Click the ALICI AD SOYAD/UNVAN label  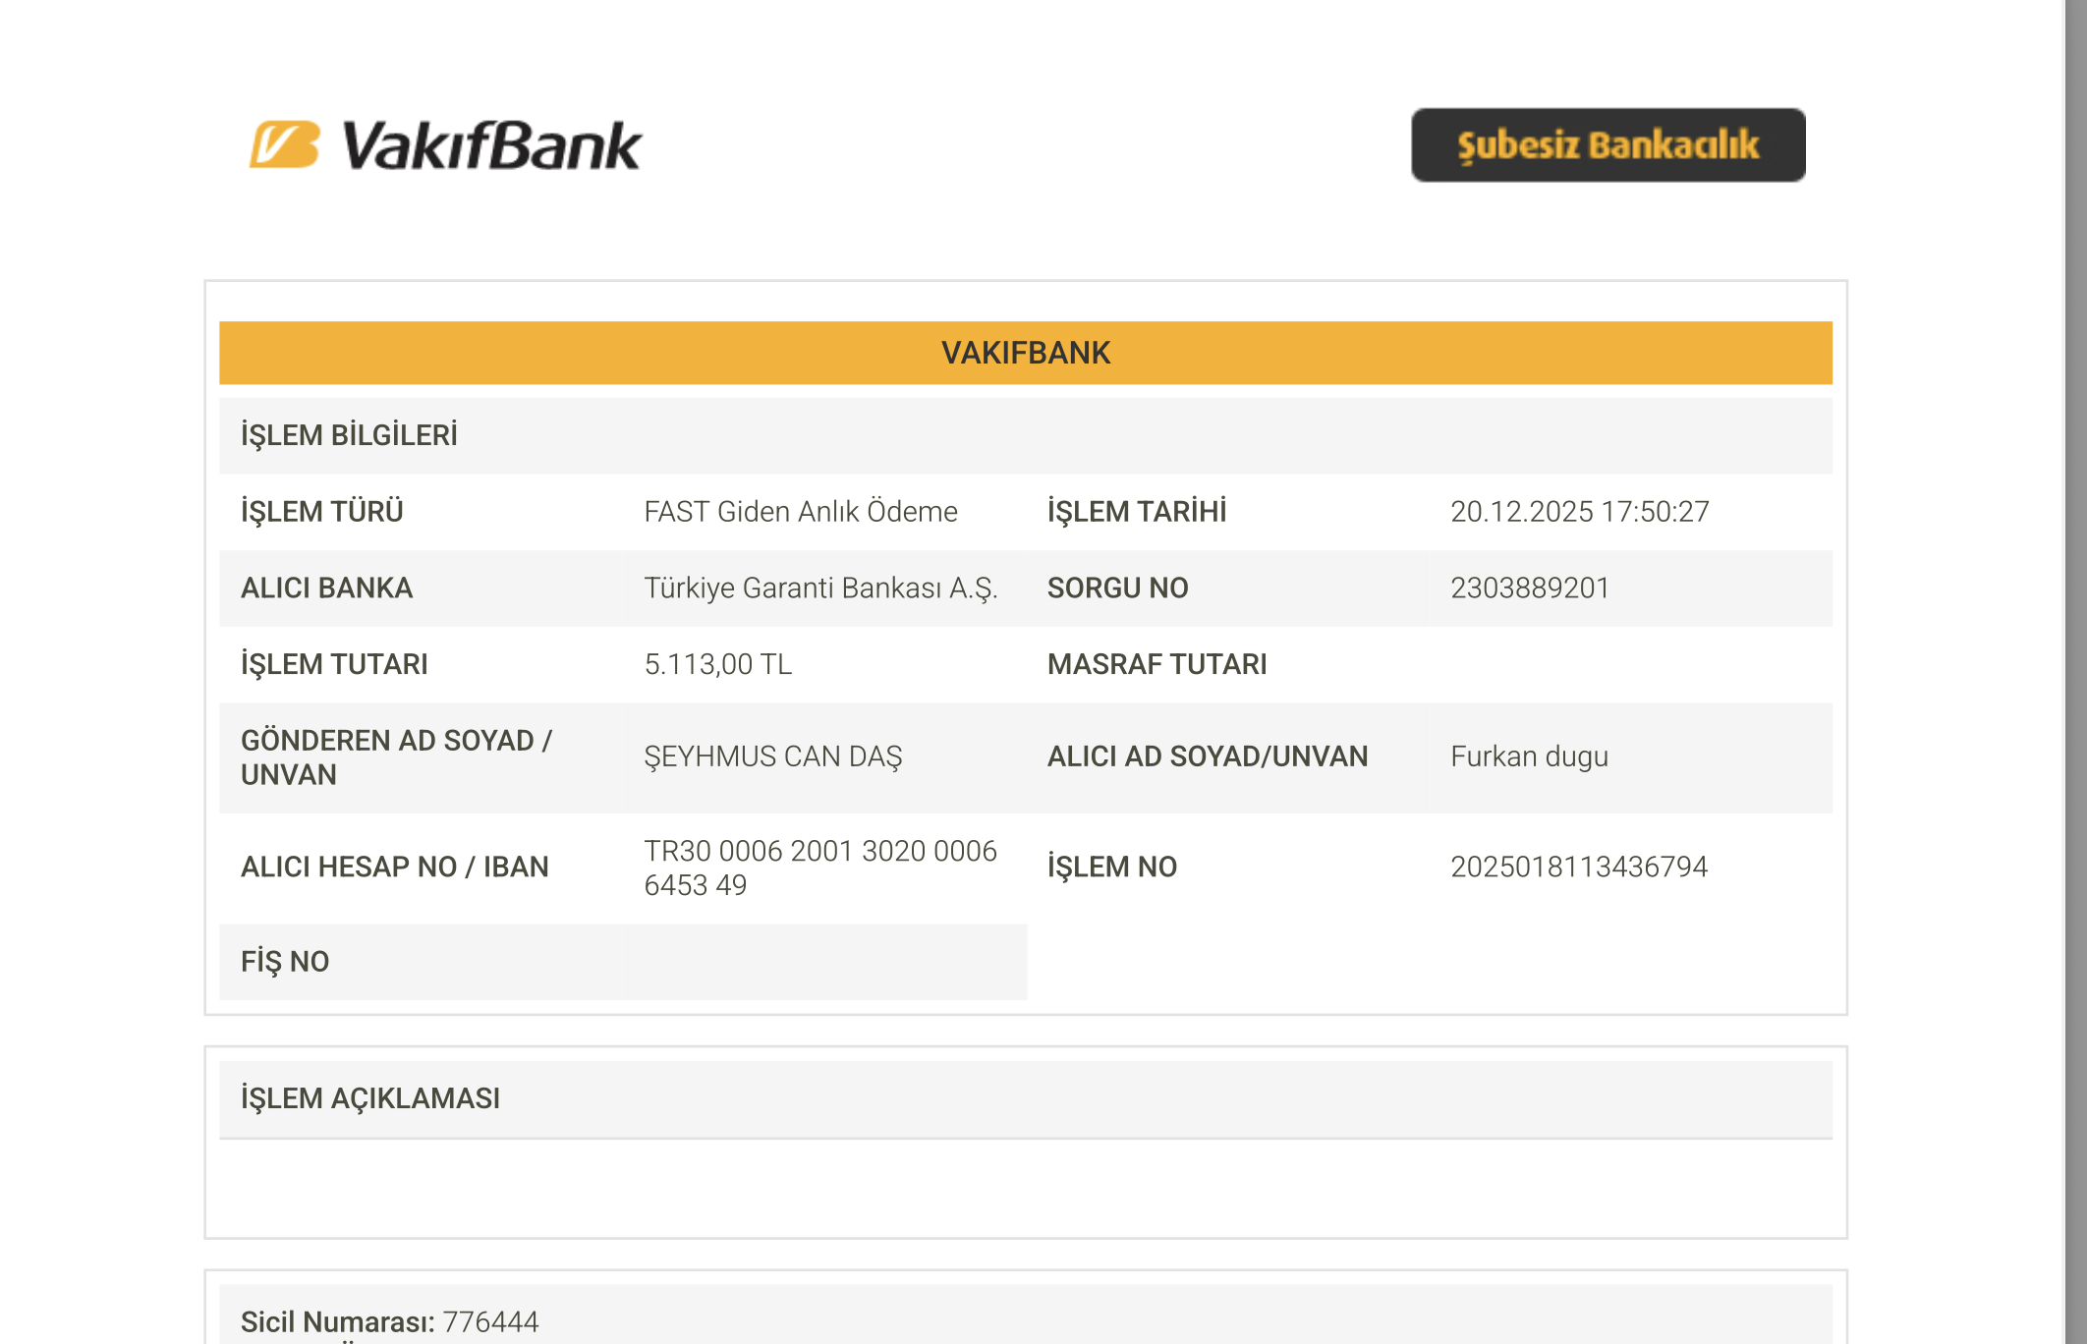click(x=1208, y=756)
